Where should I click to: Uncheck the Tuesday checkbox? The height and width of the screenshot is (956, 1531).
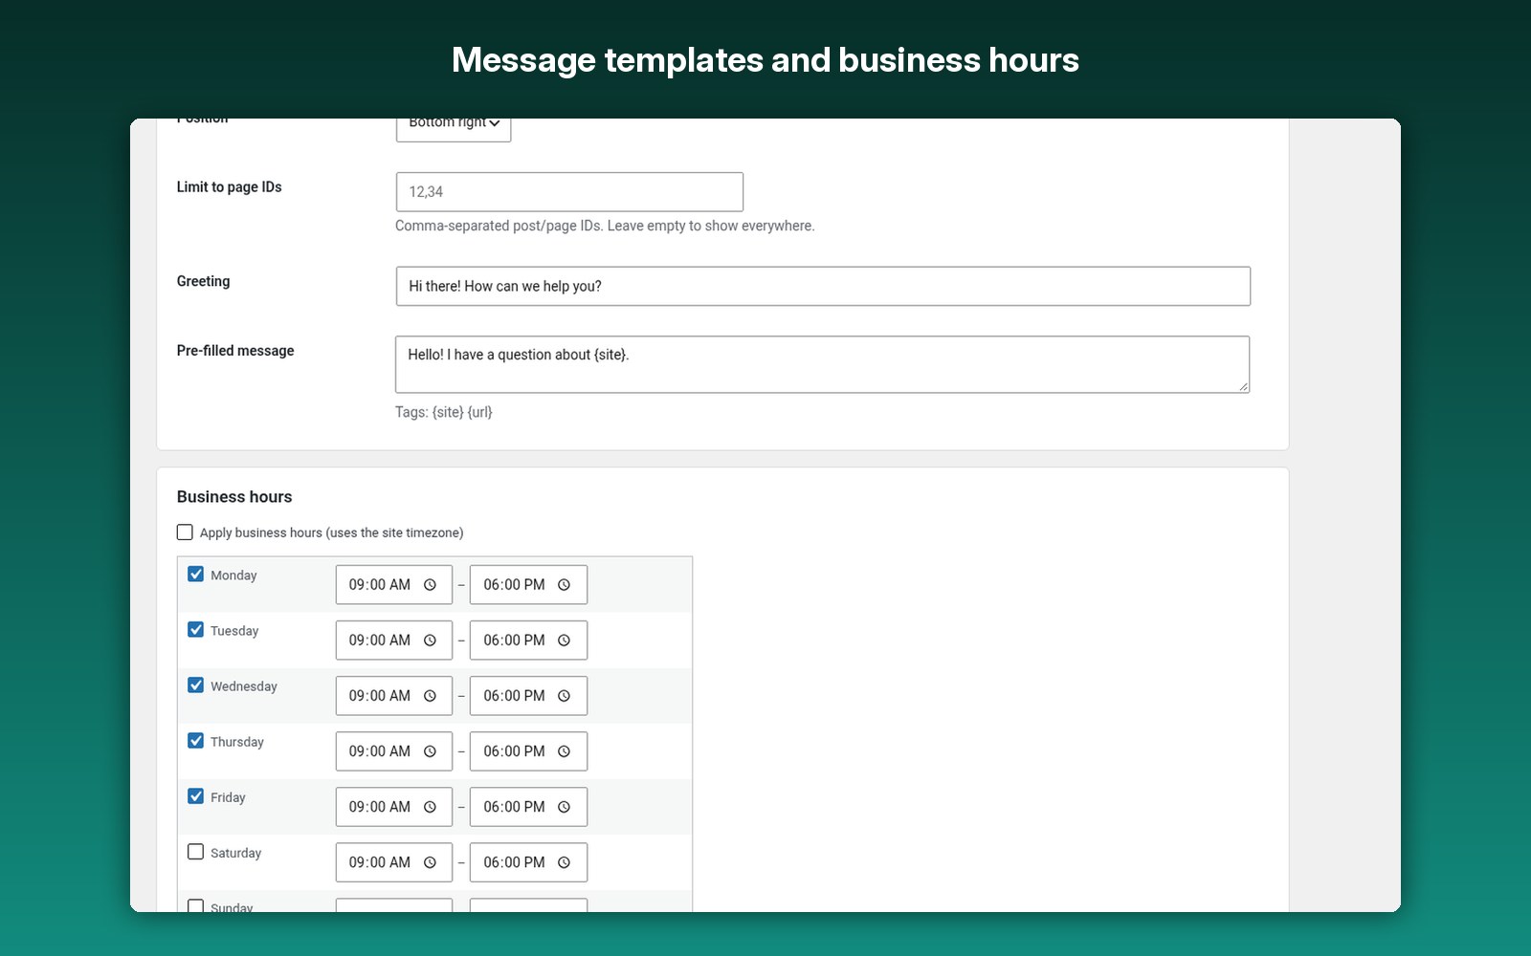pos(195,630)
